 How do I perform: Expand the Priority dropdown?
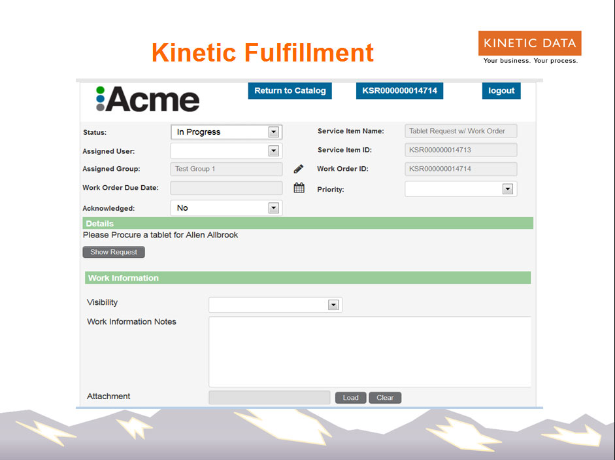pos(461,189)
